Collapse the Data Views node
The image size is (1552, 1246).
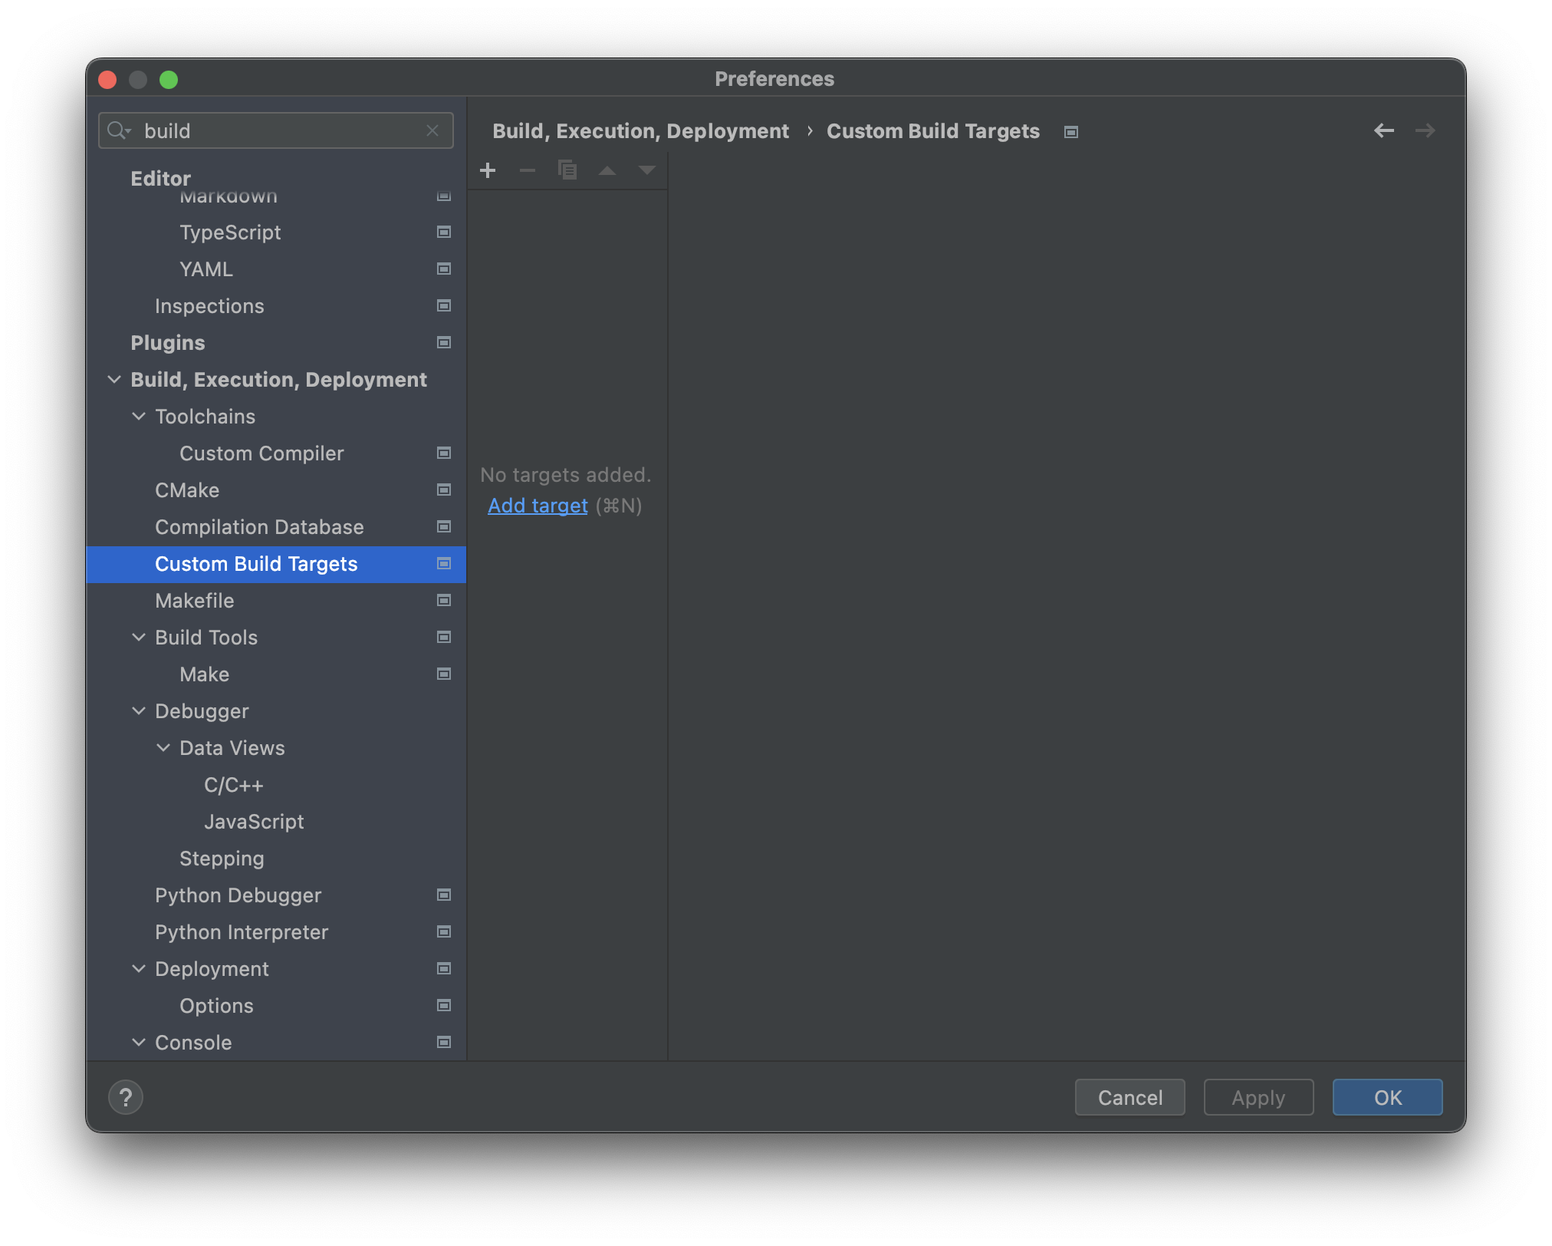point(163,747)
